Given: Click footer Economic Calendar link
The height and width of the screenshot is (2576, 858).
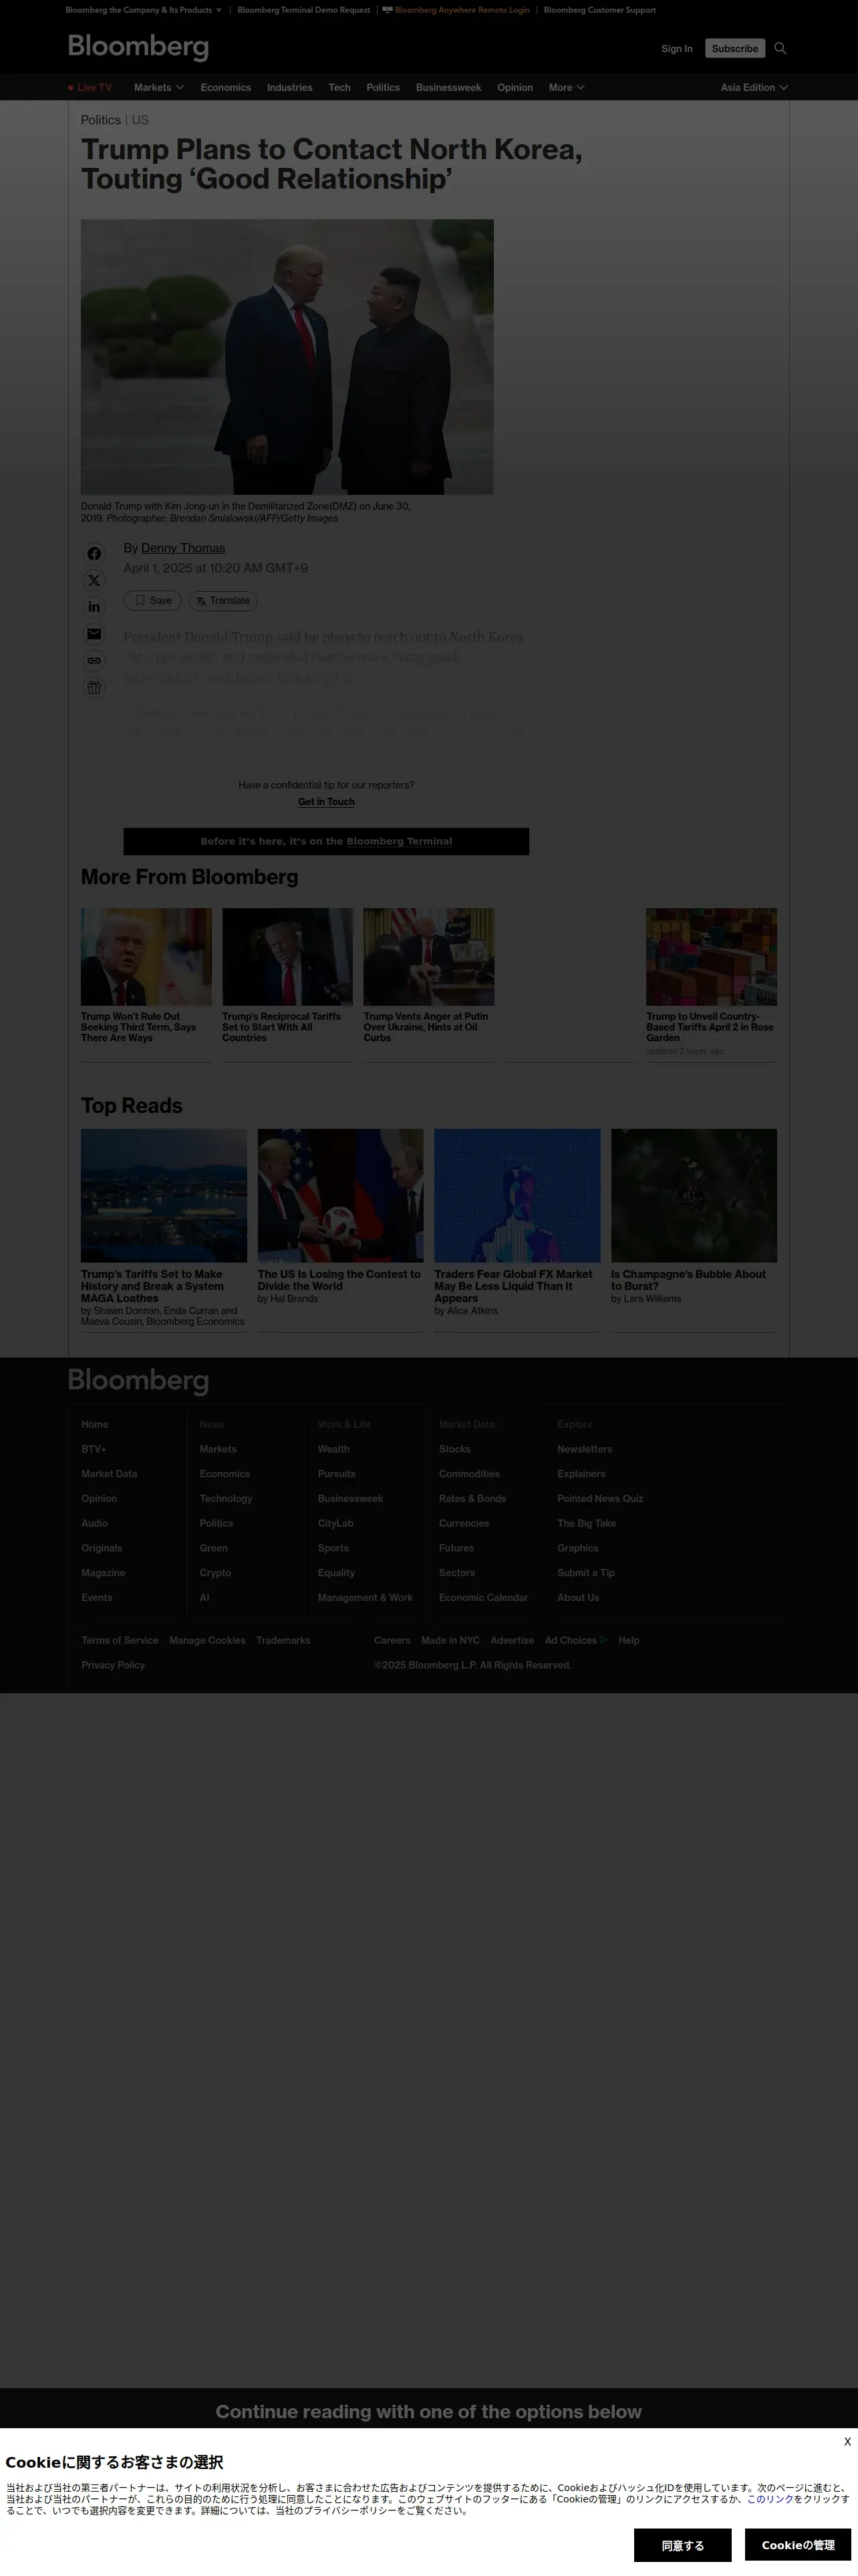Looking at the screenshot, I should click(x=483, y=1598).
